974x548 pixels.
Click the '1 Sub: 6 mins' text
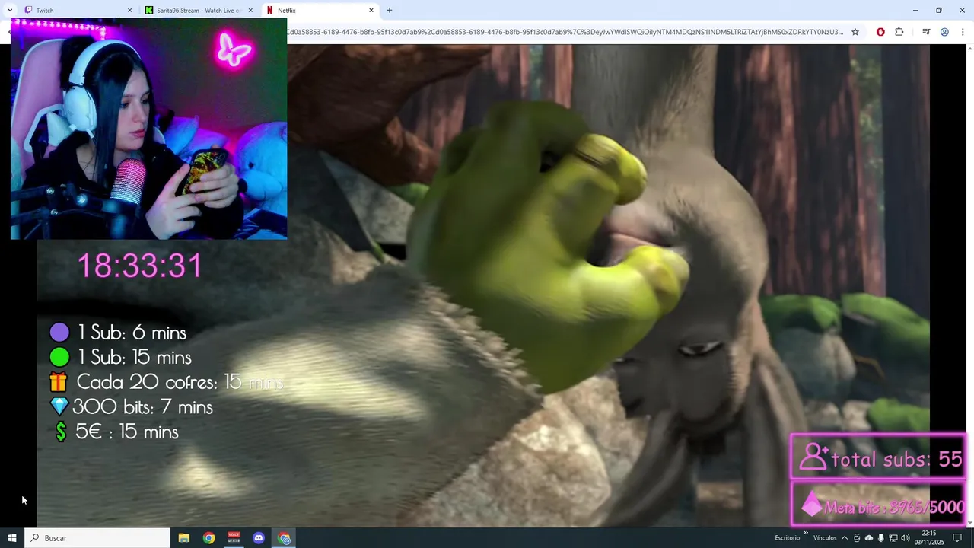[x=132, y=333]
